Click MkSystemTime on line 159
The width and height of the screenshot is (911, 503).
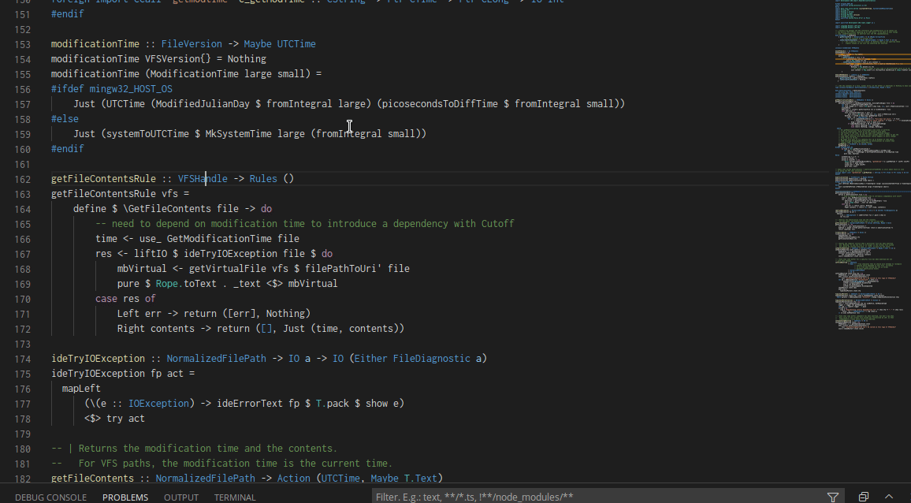238,134
